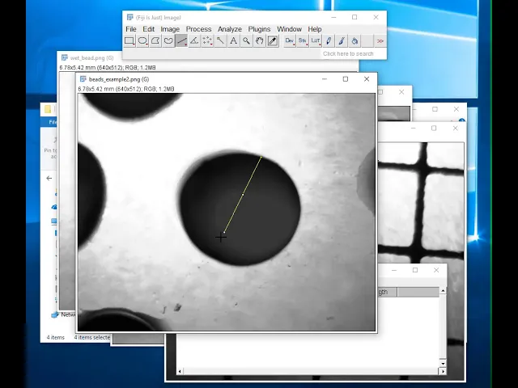Open the Window menu
This screenshot has height=388, width=518.
[289, 29]
